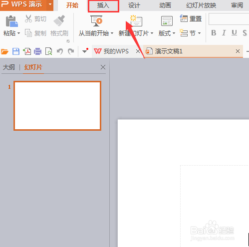Close the 演示文稿1 tab
The width and height of the screenshot is (249, 247).
tap(238, 51)
